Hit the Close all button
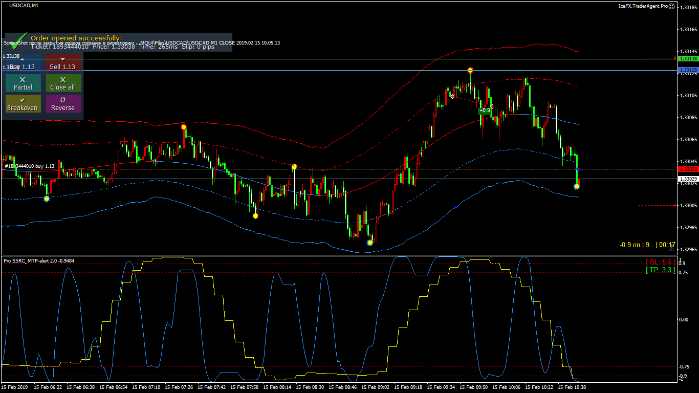This screenshot has width=699, height=393. coord(63,83)
